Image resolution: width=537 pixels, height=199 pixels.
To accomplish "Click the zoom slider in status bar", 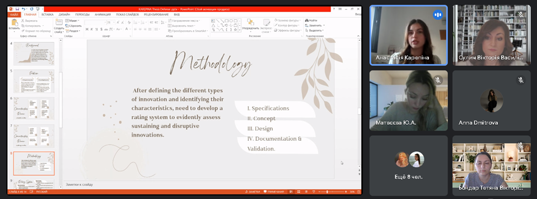I will point(332,192).
